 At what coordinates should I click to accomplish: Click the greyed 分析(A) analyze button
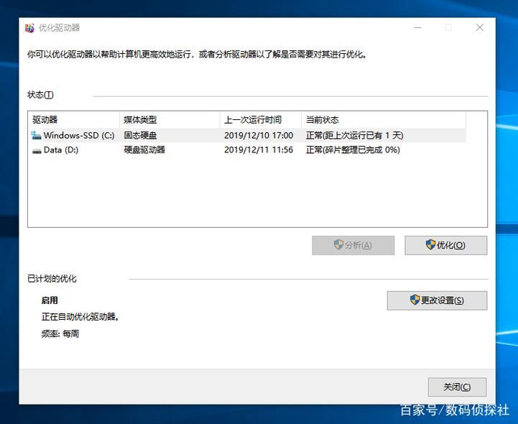point(353,245)
